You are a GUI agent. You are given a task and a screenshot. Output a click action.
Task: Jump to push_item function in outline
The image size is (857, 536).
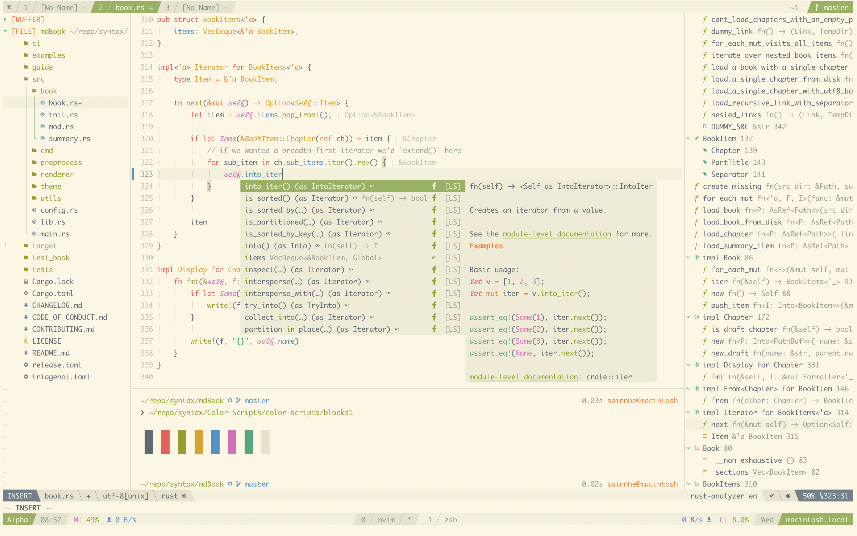click(x=730, y=305)
